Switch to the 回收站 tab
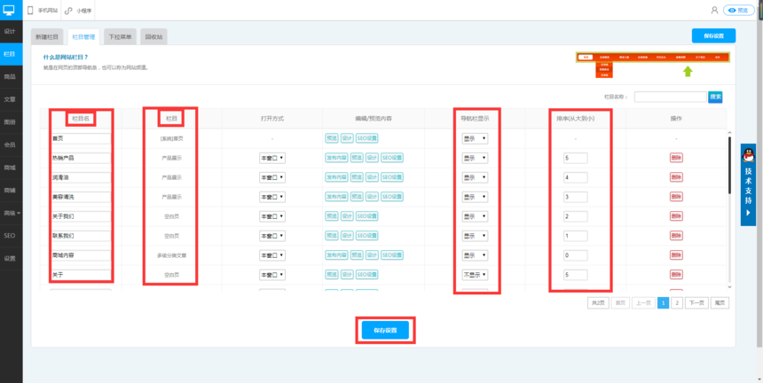This screenshot has width=763, height=383. (x=153, y=37)
